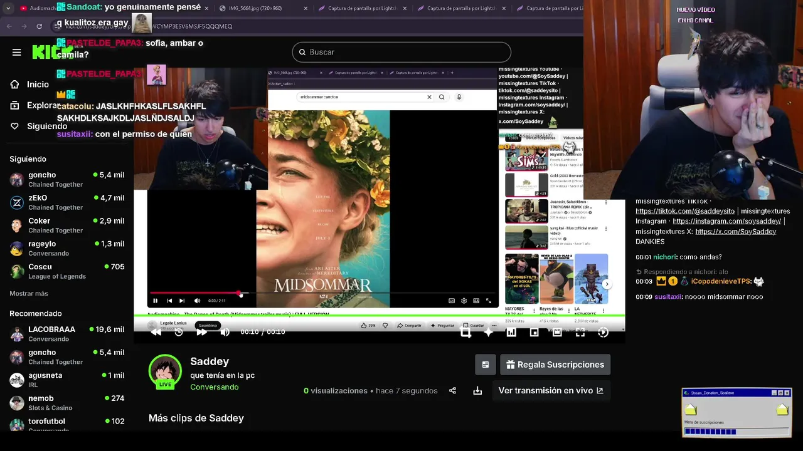Click the YouTube search magnifier button

pyautogui.click(x=442, y=97)
